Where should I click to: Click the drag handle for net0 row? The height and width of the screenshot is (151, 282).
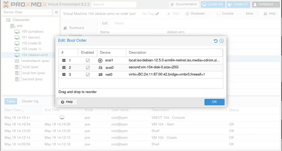[x=64, y=74]
